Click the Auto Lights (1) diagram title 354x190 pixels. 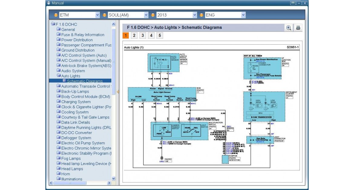(134, 48)
